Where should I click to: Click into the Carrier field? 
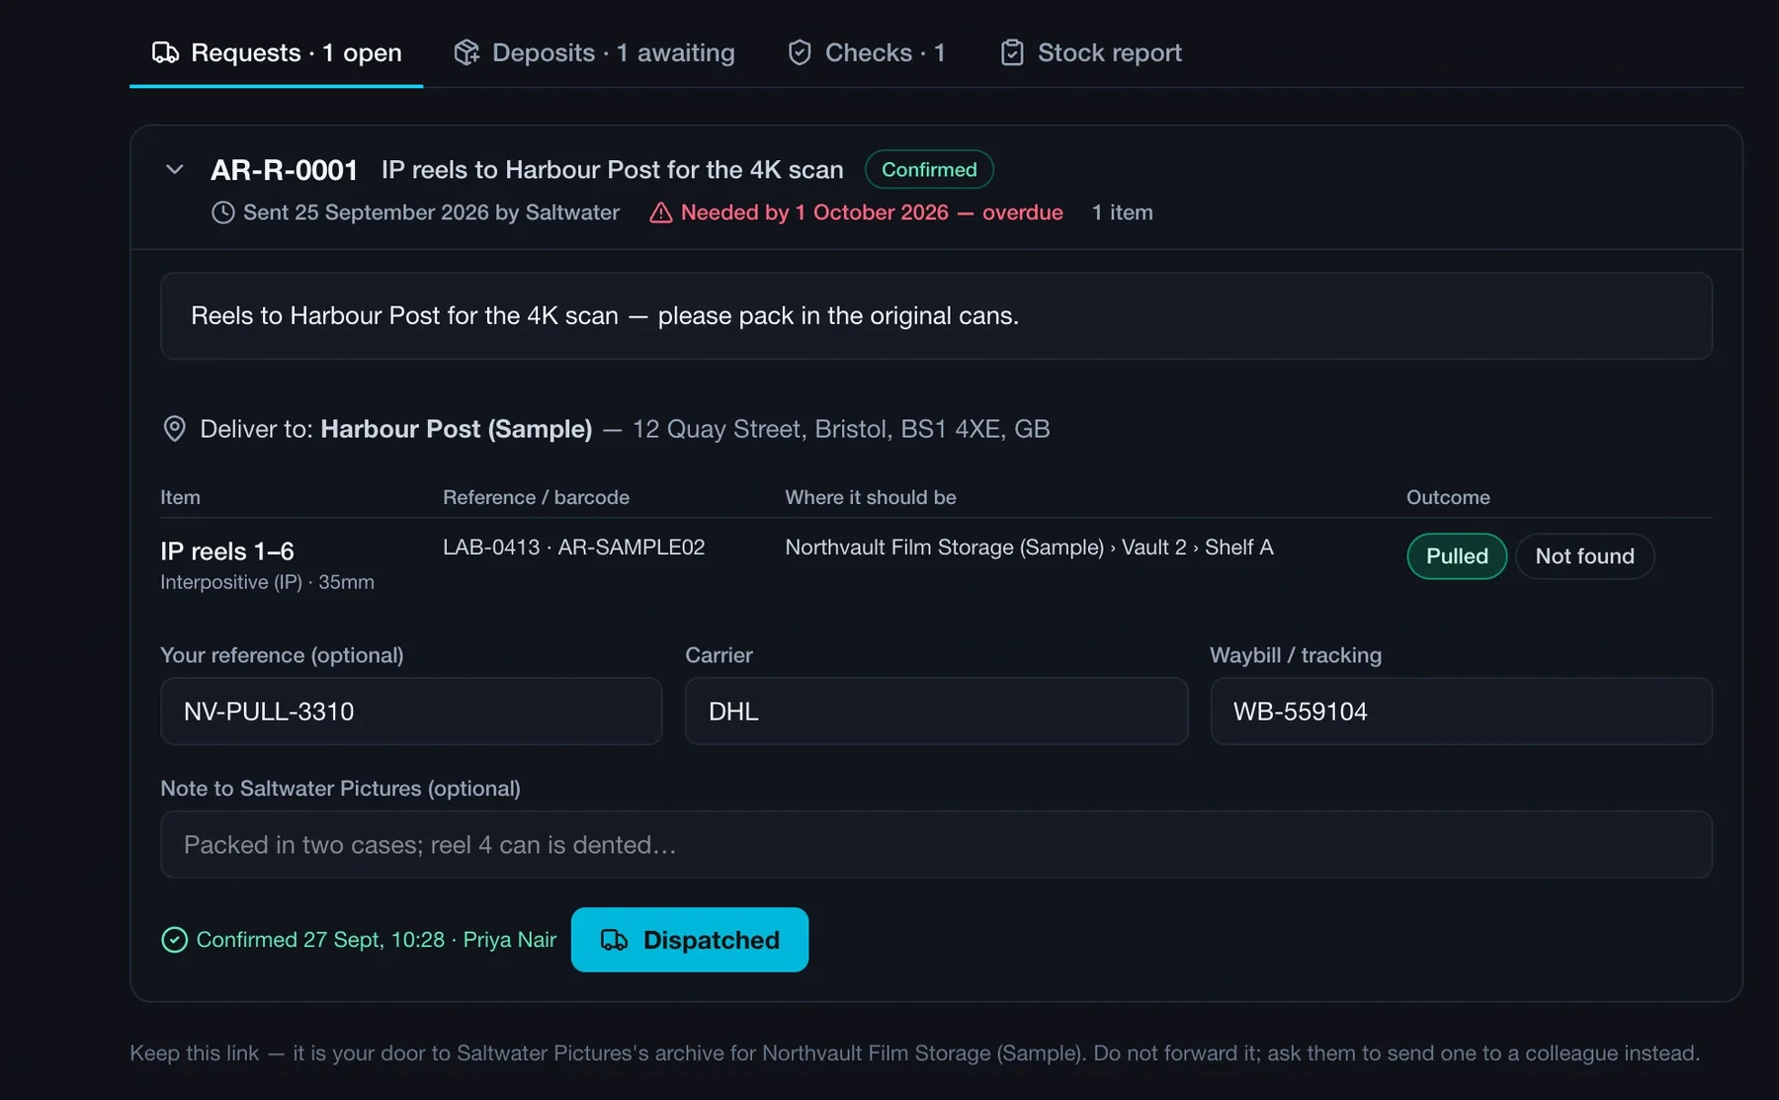coord(936,712)
